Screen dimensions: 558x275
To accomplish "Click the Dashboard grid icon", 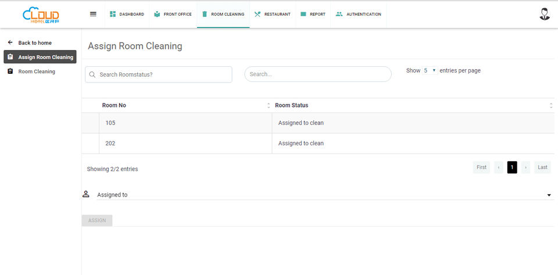I will pos(113,14).
